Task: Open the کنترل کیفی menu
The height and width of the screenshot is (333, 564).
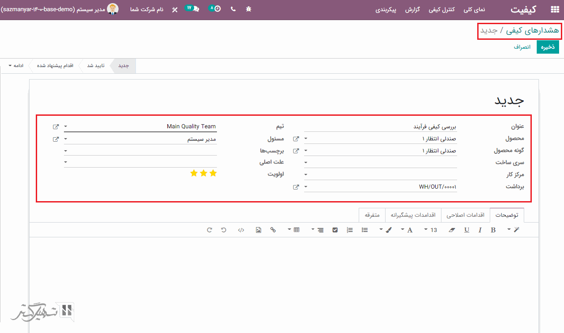Action: click(441, 9)
